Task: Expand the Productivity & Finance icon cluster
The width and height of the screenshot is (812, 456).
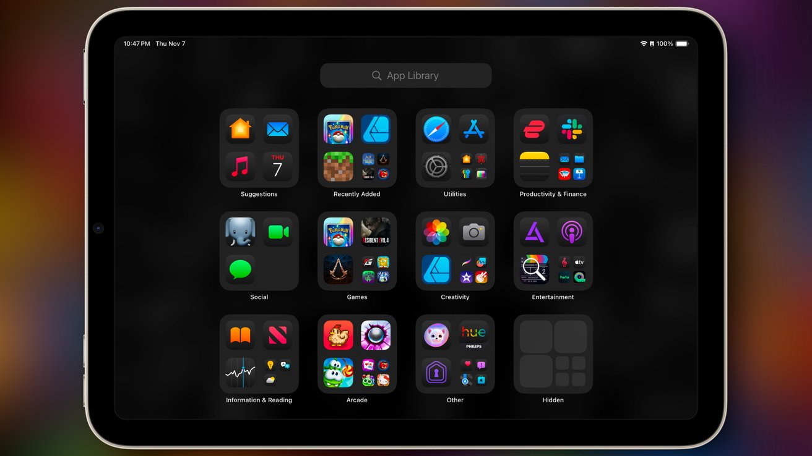Action: [x=572, y=167]
